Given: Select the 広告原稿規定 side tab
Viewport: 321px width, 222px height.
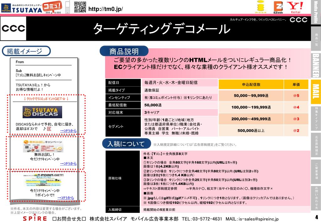Looking at the screenshot, I should [316, 145].
